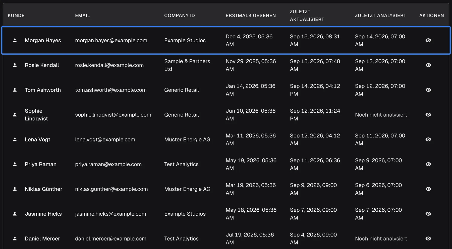Click ZULETZT ANALYSIERT column header
452x249 pixels.
(380, 16)
